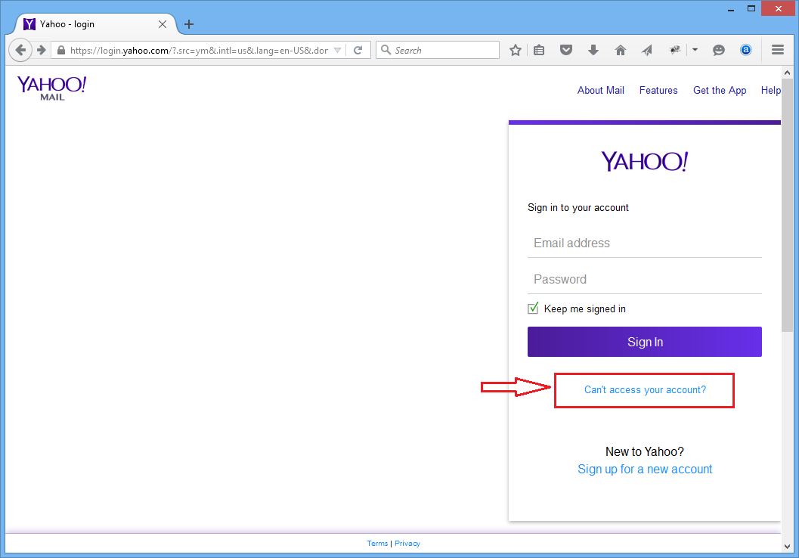Open the bookmarks sidebar clipboard icon

click(539, 50)
